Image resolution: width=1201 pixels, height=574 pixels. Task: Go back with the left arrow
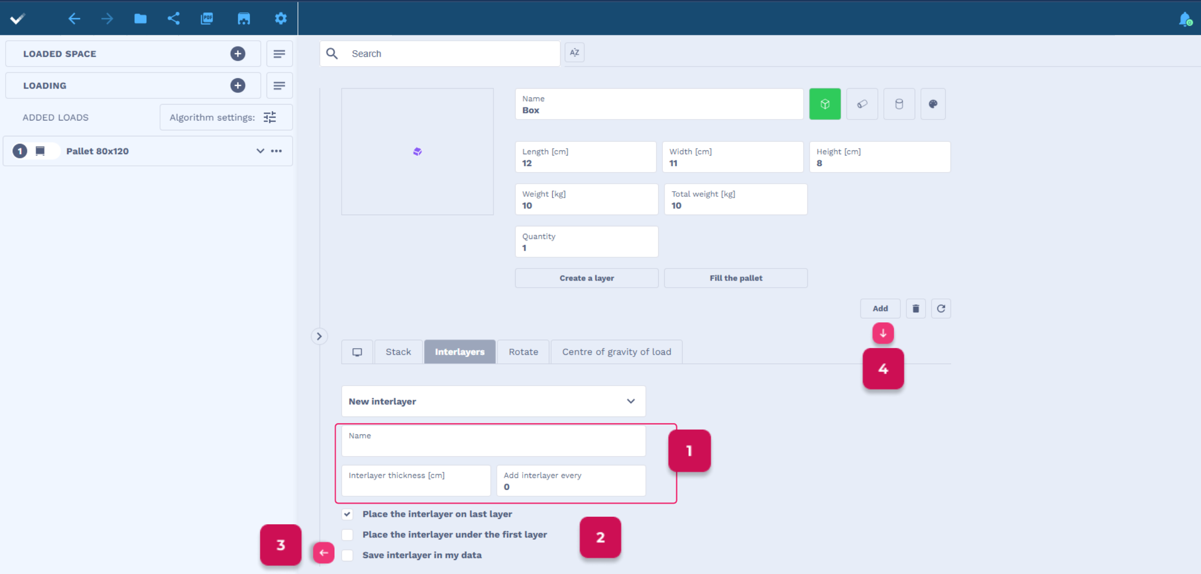pos(74,19)
